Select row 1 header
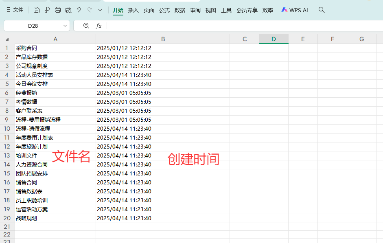Viewport: 383px width, 243px height. click(7, 48)
